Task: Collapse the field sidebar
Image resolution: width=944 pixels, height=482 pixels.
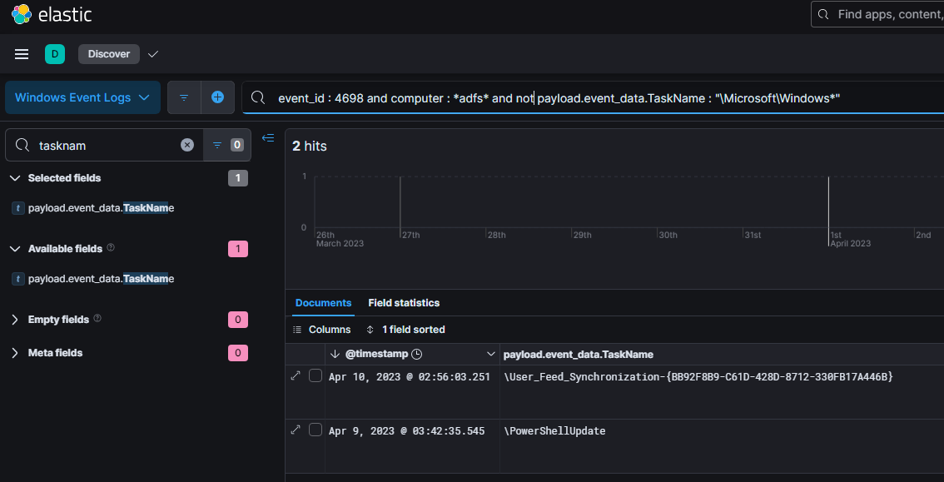Action: click(x=268, y=138)
